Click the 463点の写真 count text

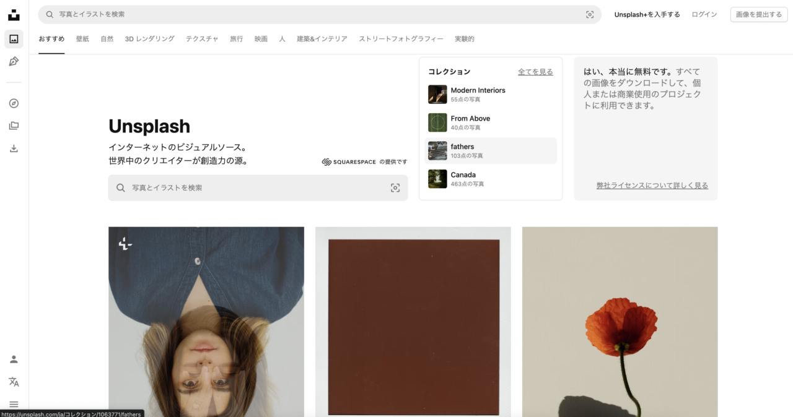coord(467,184)
